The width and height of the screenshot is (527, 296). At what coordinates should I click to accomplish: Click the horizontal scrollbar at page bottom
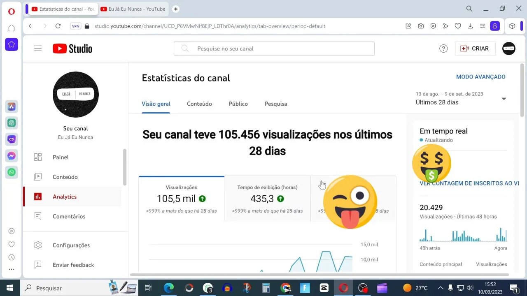[x=319, y=275]
